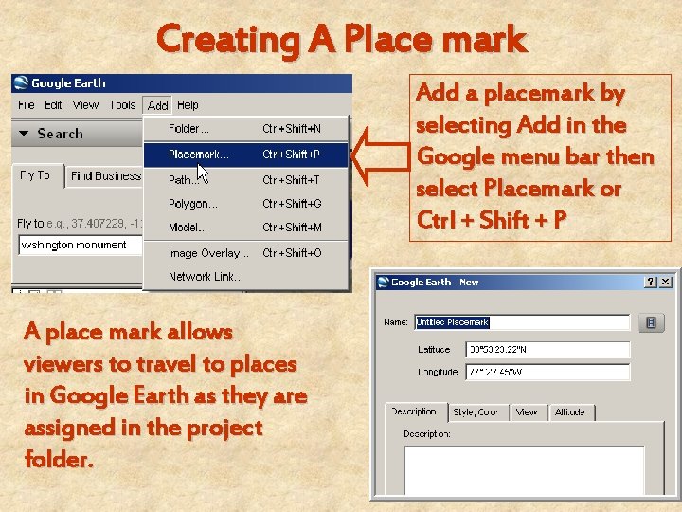Click the Google Earth title bar icon

21,82
